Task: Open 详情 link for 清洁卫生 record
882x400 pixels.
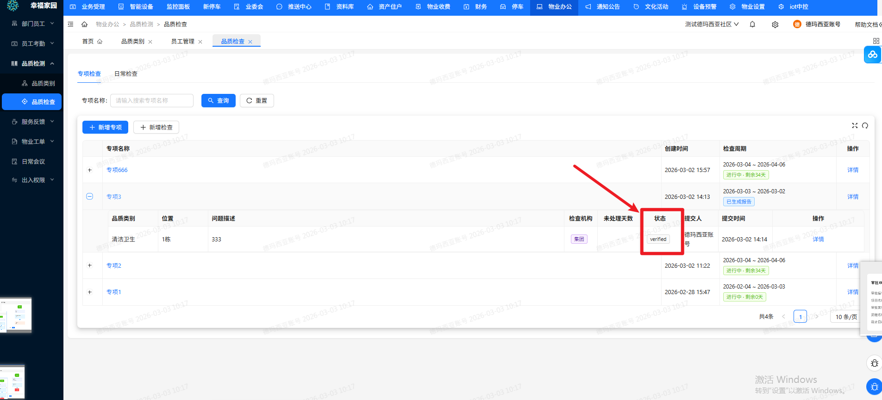Action: (x=818, y=240)
